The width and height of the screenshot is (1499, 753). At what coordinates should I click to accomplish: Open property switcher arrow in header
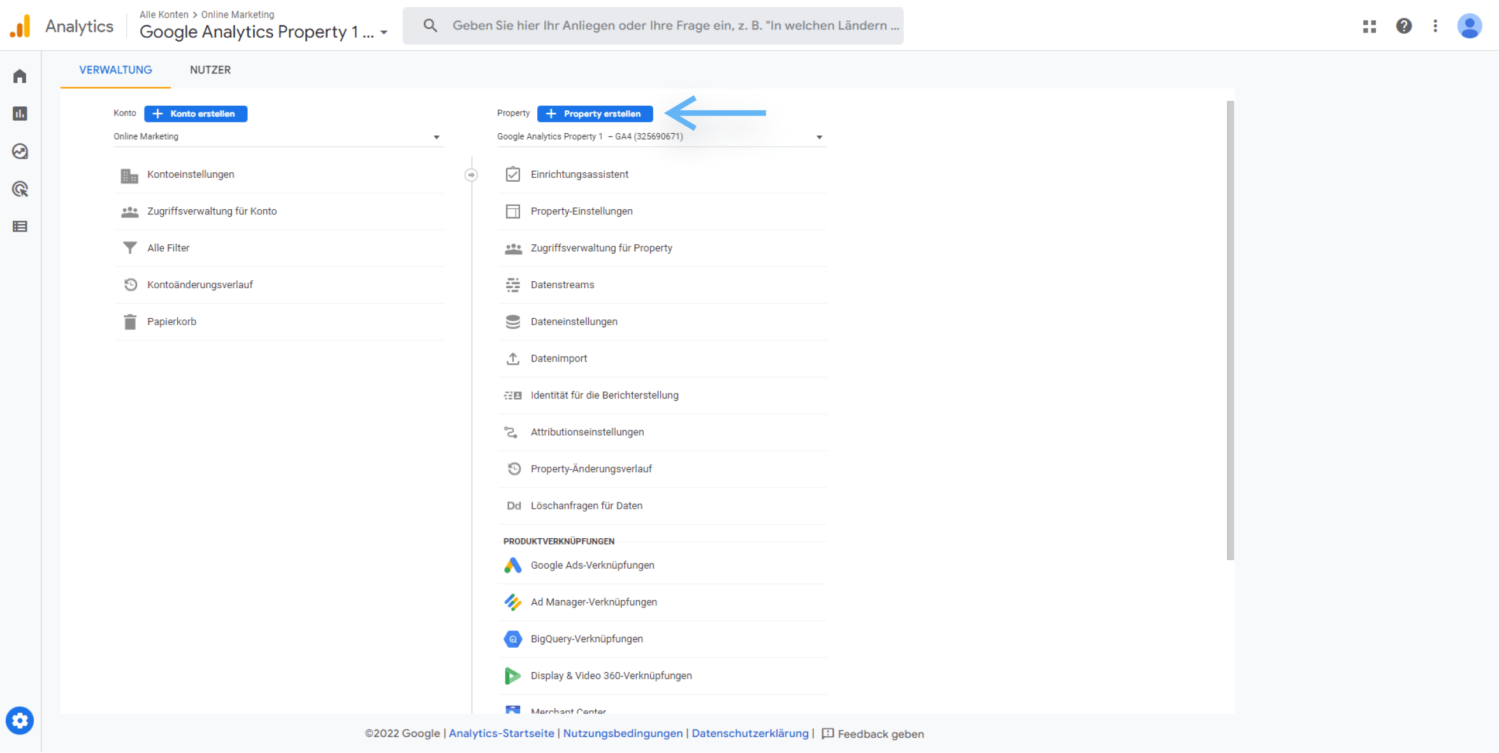coord(384,33)
